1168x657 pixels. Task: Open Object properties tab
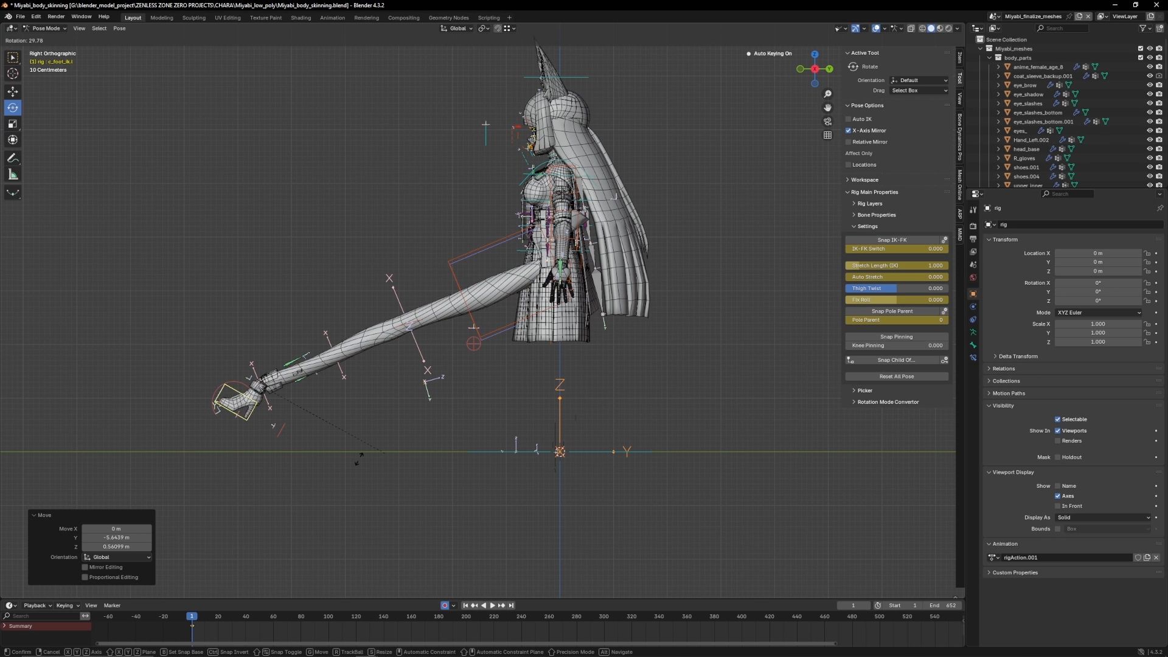click(x=973, y=294)
